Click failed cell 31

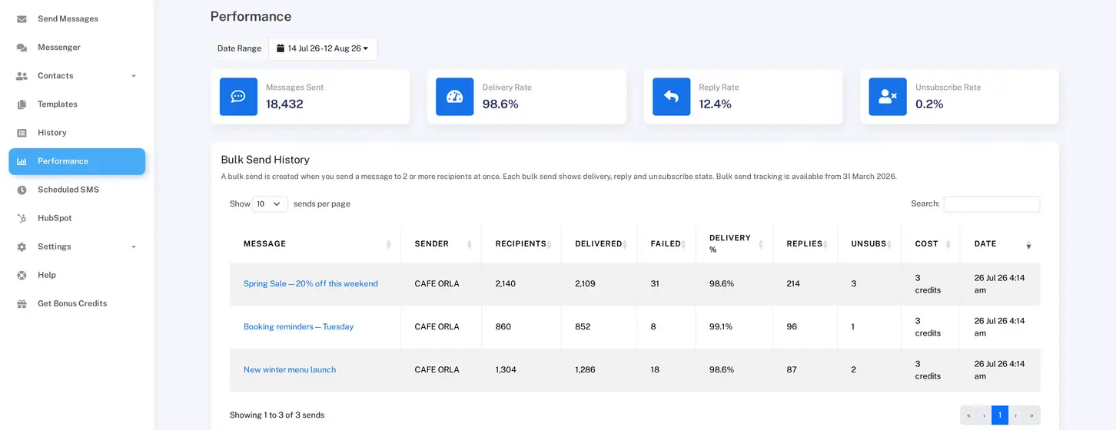[x=655, y=284]
